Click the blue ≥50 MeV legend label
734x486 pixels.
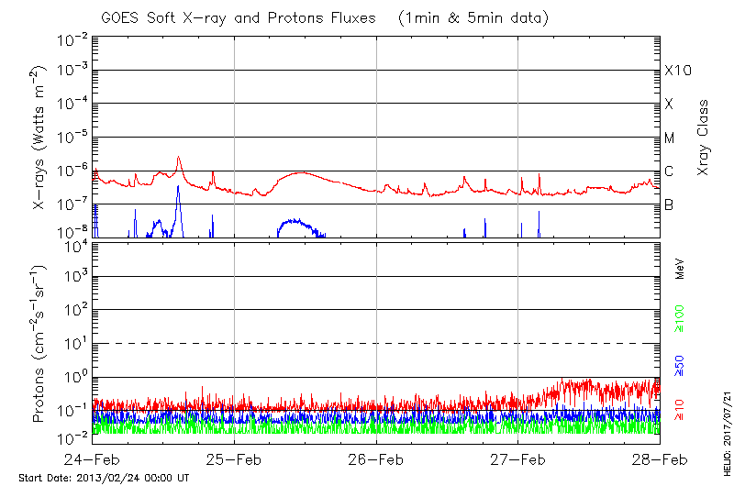(680, 365)
